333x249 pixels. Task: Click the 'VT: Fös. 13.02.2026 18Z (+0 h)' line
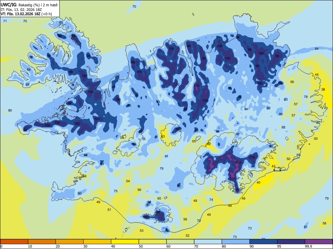26,14
